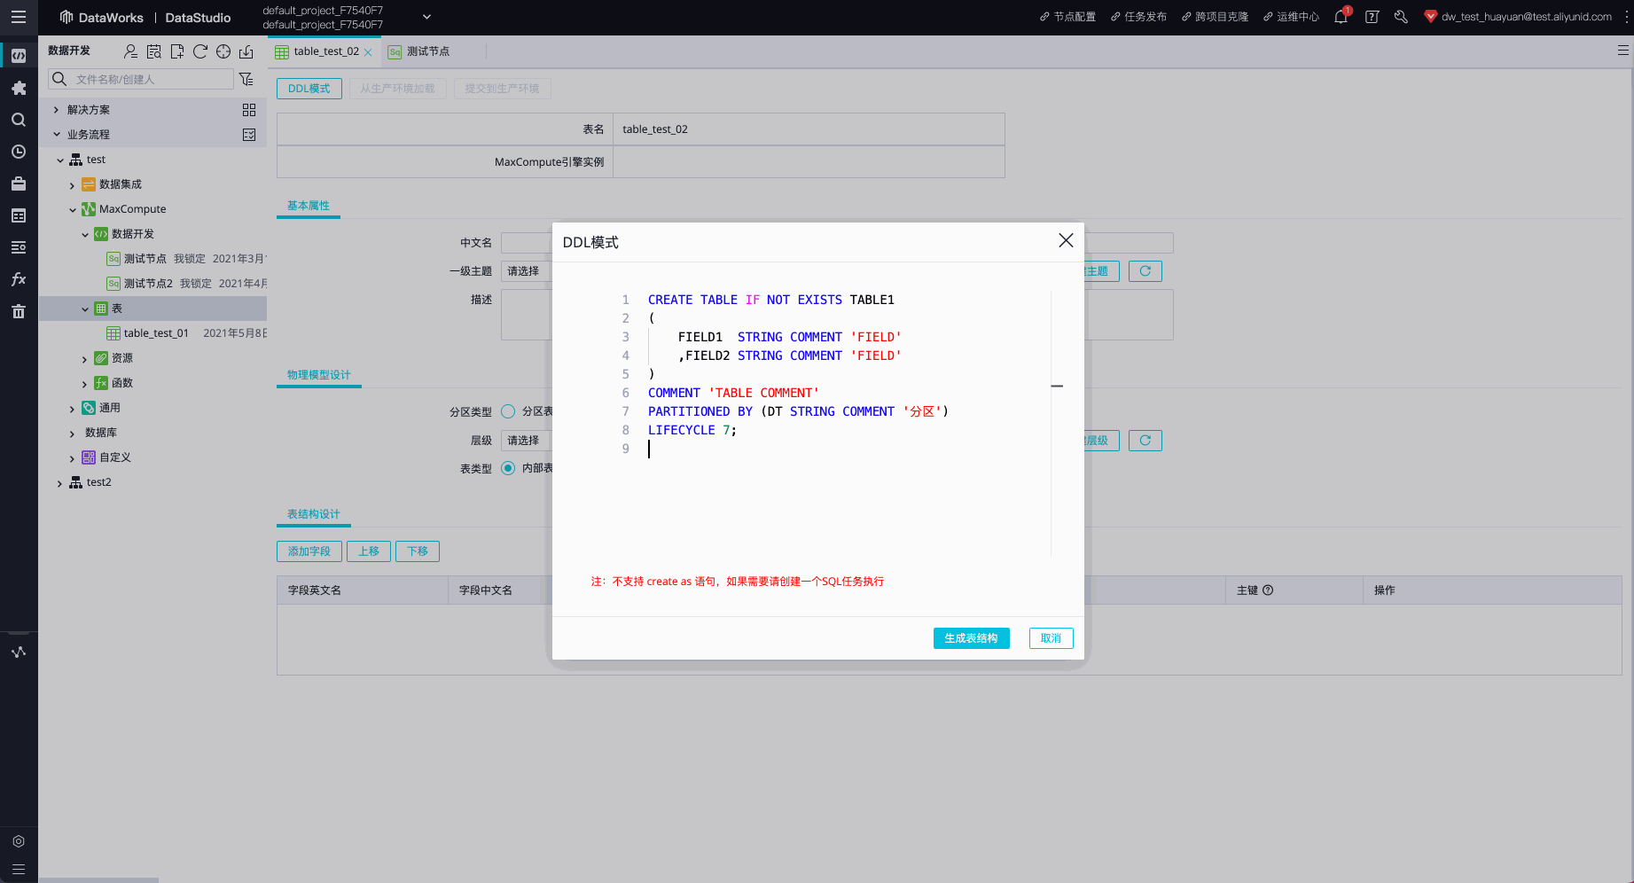Open the project selector dropdown arrow
Screen dimensions: 1634x883
click(426, 17)
